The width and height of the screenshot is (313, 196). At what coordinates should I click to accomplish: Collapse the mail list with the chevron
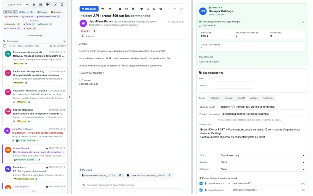tap(69, 97)
